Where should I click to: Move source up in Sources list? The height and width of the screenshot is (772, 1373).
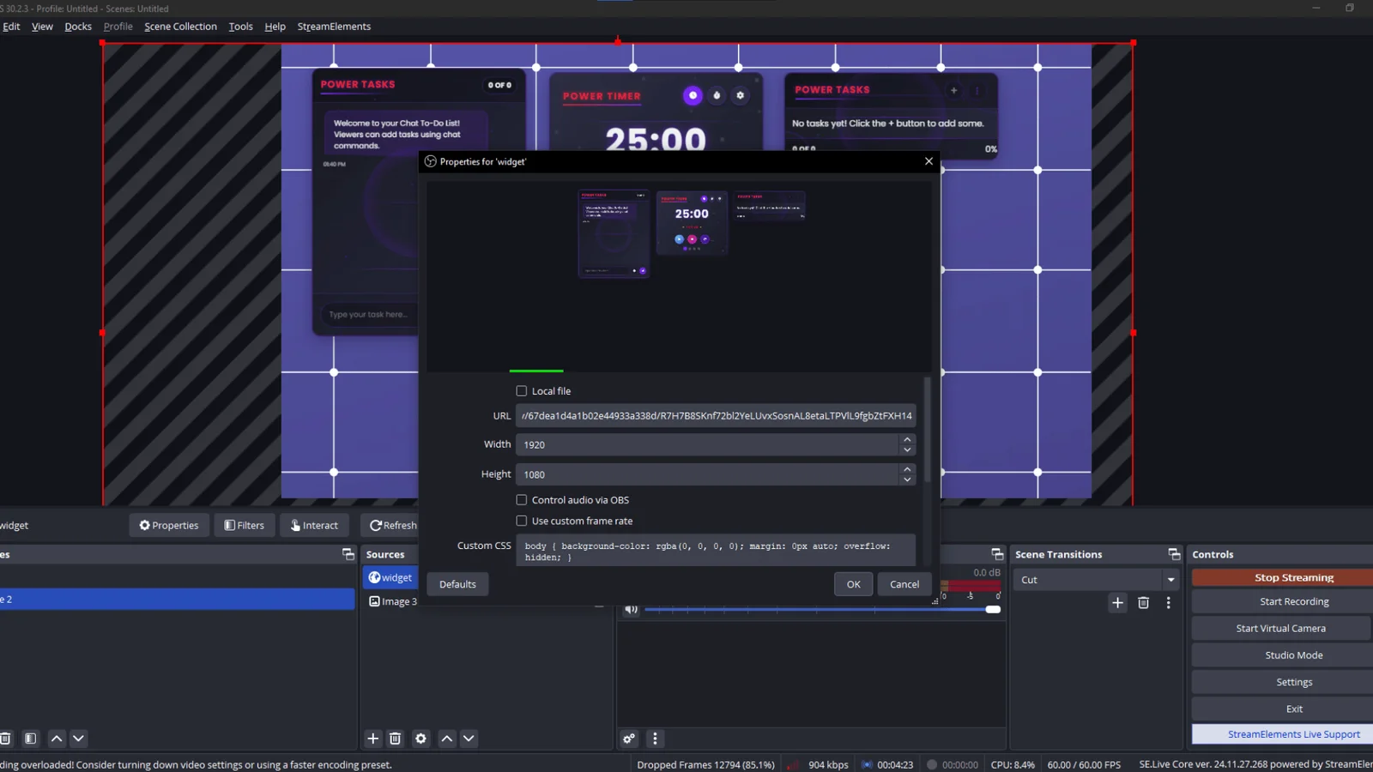[x=447, y=739]
